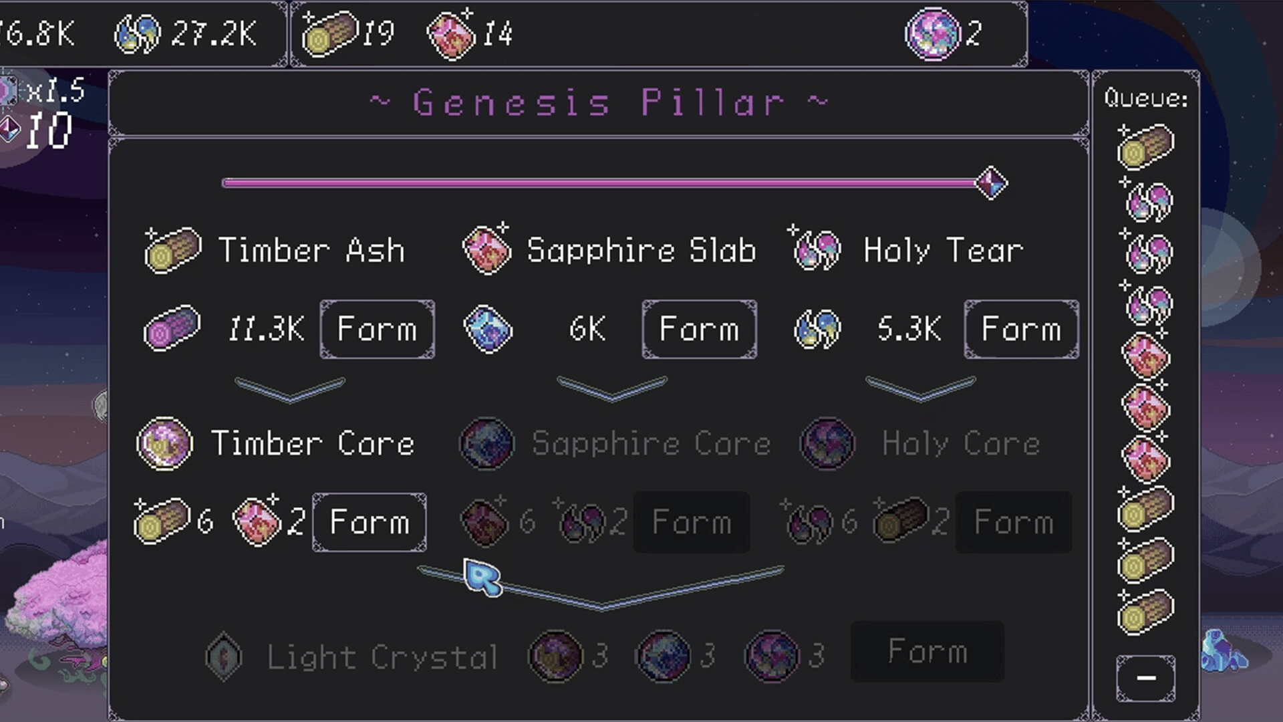The width and height of the screenshot is (1283, 722).
Task: Form a Timber Core
Action: pyautogui.click(x=370, y=522)
